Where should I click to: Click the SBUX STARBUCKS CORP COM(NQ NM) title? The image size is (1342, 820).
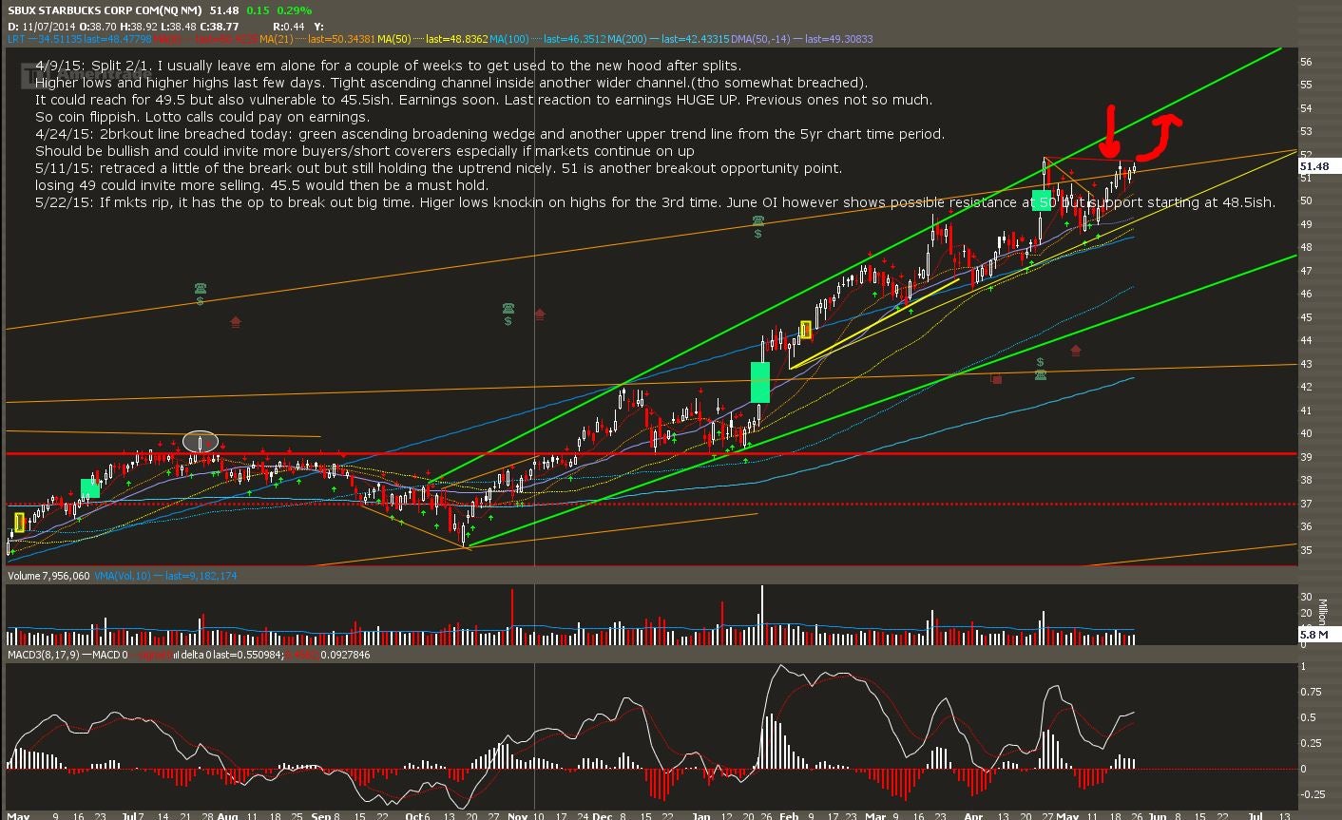104,10
